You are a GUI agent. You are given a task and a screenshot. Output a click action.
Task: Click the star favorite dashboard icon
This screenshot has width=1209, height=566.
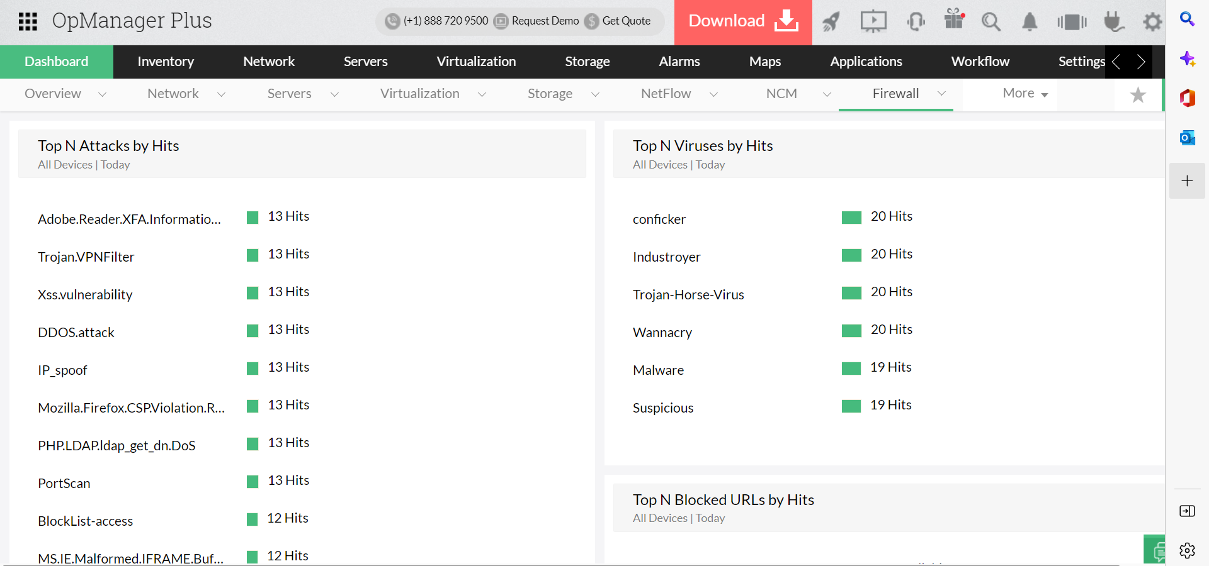pyautogui.click(x=1138, y=95)
